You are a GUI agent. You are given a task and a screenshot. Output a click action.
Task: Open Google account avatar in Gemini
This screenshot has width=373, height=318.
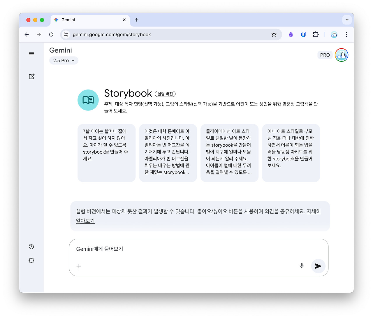pos(342,55)
